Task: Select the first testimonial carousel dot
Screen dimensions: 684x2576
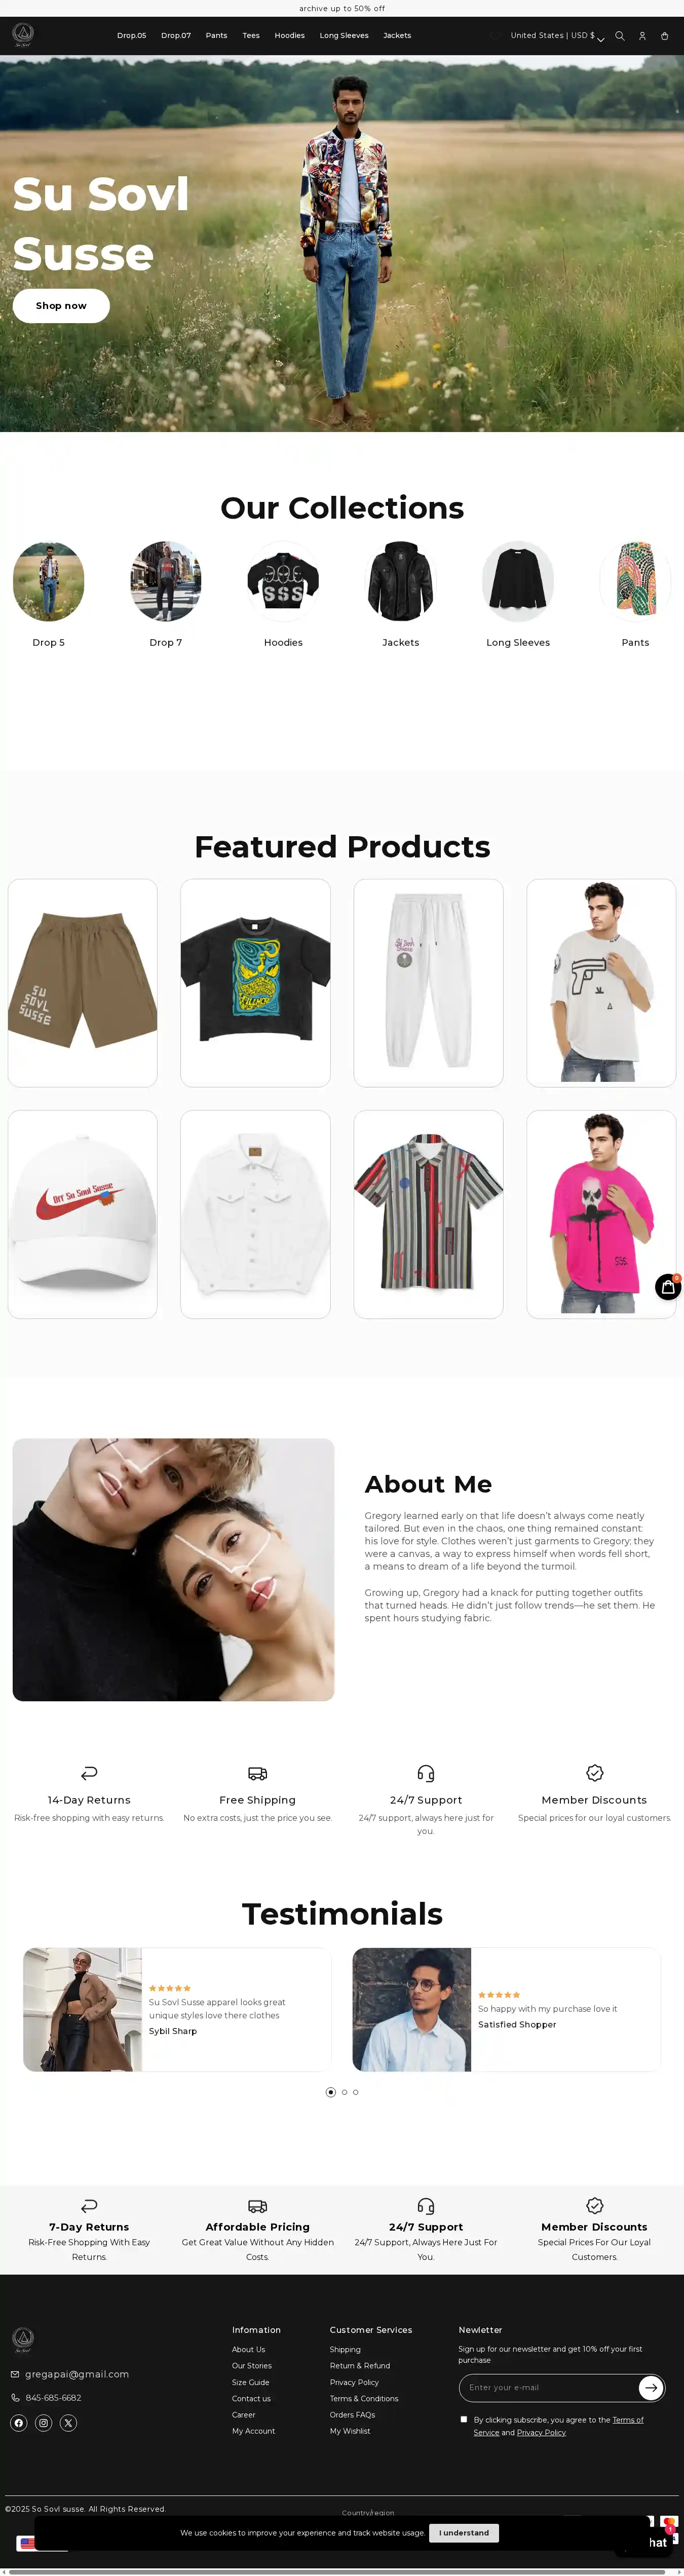Action: (x=331, y=2092)
